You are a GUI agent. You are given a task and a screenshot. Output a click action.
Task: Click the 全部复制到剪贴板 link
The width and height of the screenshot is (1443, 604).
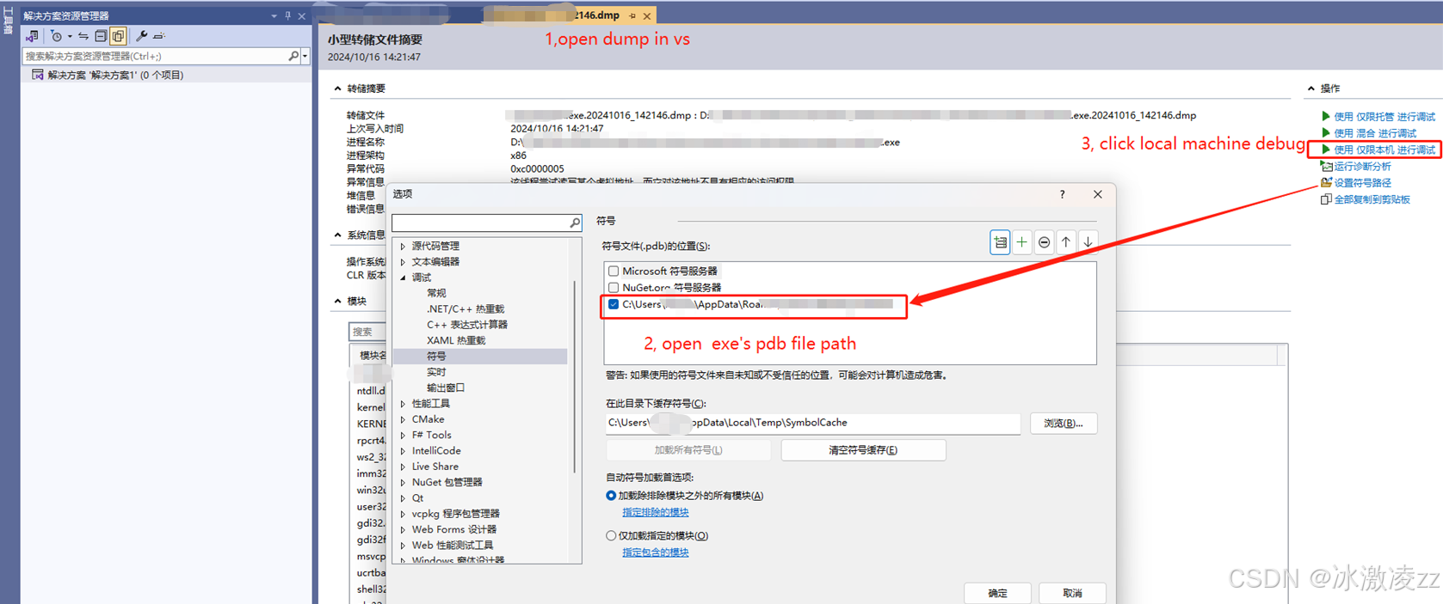1372,199
